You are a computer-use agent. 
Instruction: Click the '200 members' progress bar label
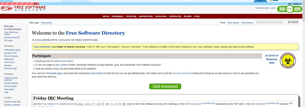pyautogui.click(x=295, y=4)
